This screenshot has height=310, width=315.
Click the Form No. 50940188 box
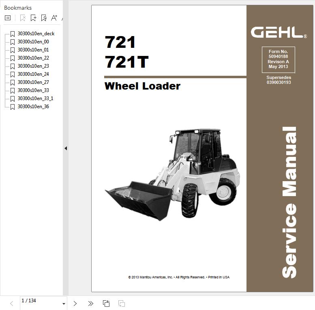pyautogui.click(x=278, y=60)
